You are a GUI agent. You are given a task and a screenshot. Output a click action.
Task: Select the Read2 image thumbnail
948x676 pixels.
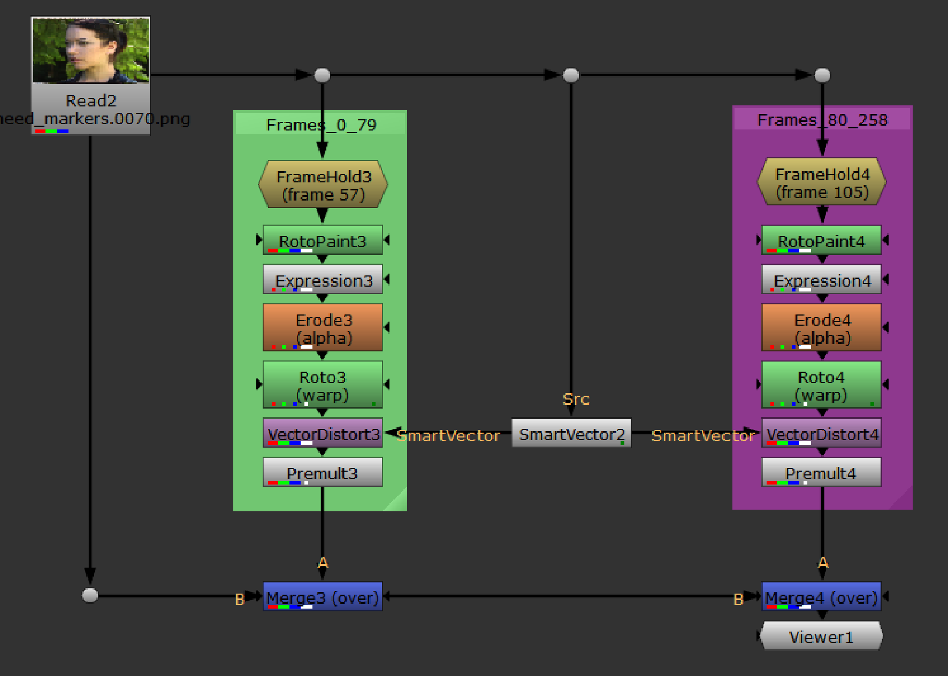pyautogui.click(x=90, y=50)
